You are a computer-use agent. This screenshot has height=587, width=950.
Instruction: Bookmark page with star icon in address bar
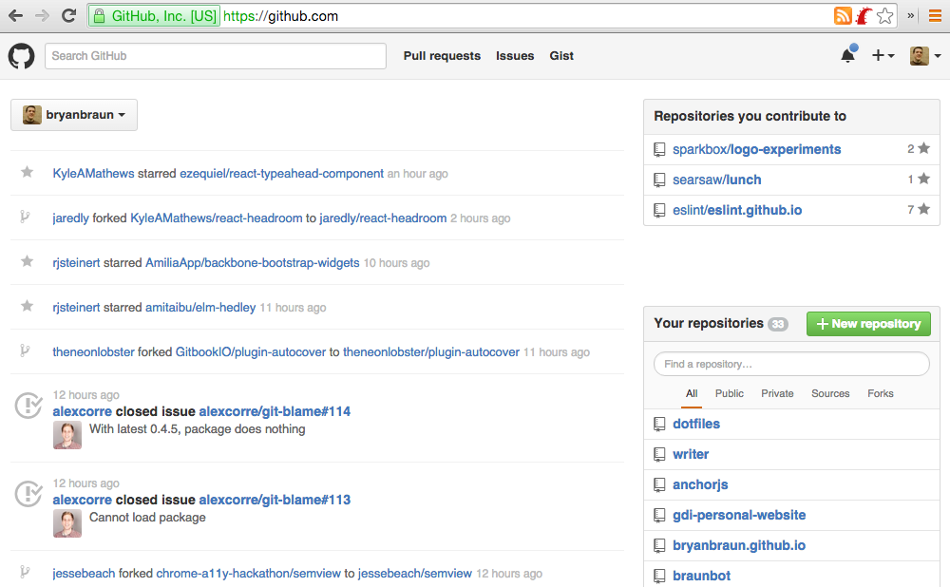(884, 16)
